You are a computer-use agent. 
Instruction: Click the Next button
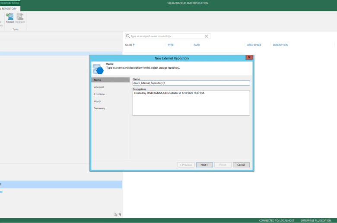coord(204,165)
